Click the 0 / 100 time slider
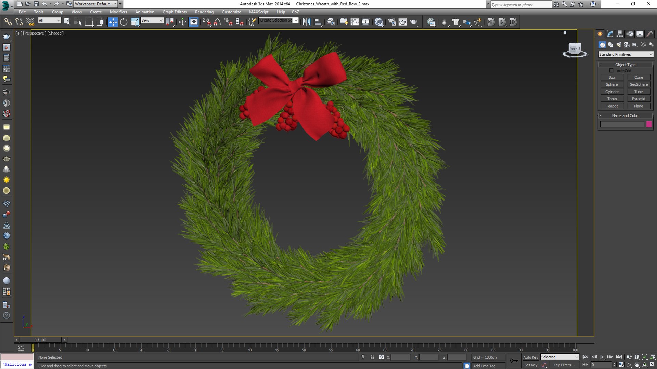 coord(40,340)
